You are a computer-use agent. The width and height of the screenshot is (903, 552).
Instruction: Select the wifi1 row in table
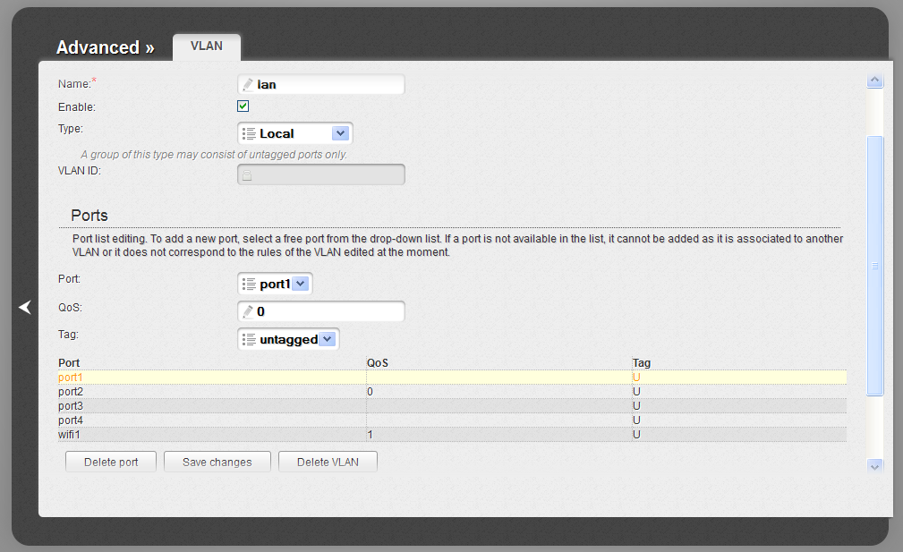(x=452, y=435)
